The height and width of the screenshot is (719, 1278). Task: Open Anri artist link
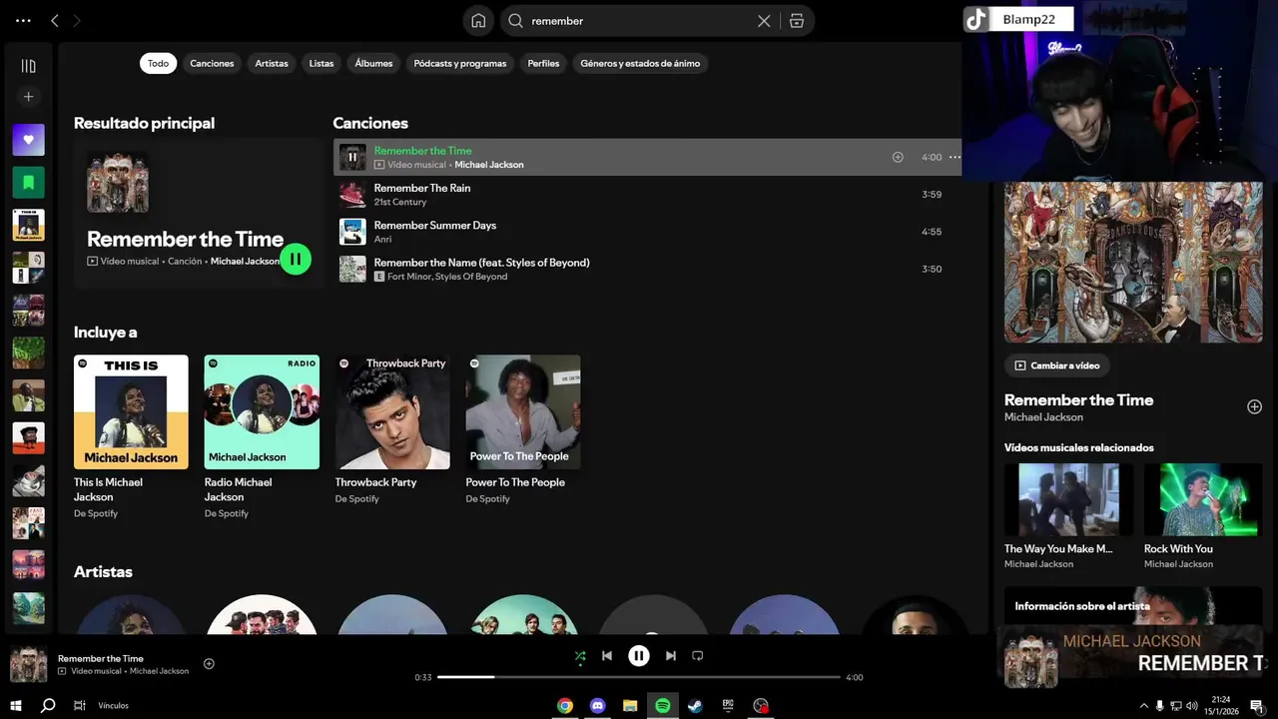click(x=382, y=240)
